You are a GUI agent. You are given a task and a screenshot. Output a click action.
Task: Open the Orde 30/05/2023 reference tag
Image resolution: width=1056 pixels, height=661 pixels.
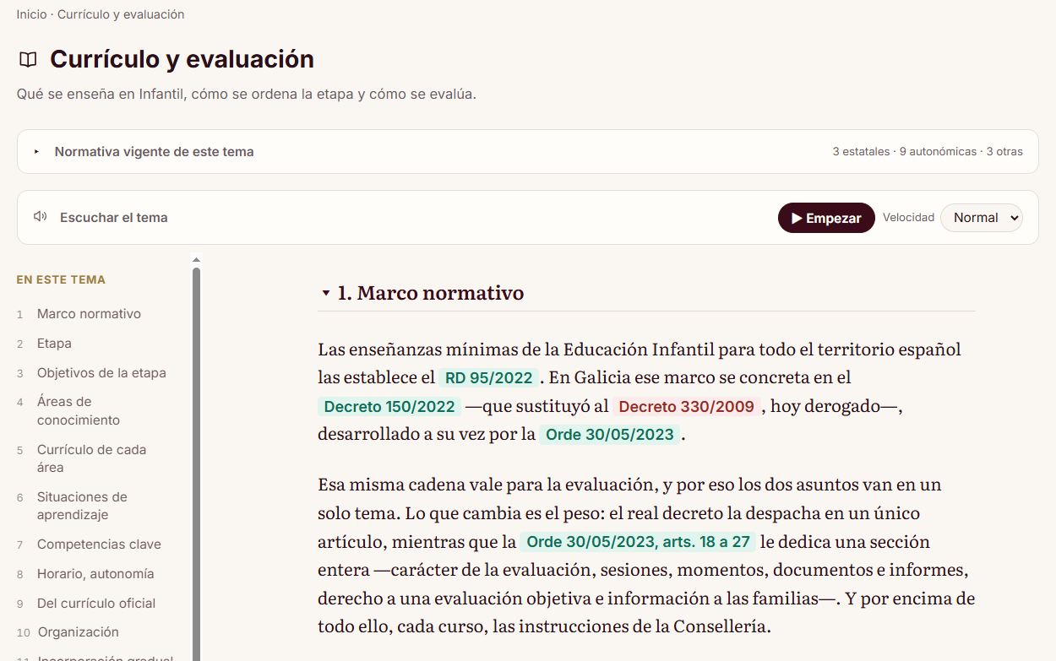click(x=610, y=435)
